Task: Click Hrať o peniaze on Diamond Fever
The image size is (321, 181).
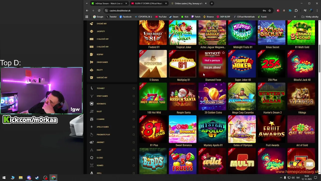Action: tap(212, 61)
